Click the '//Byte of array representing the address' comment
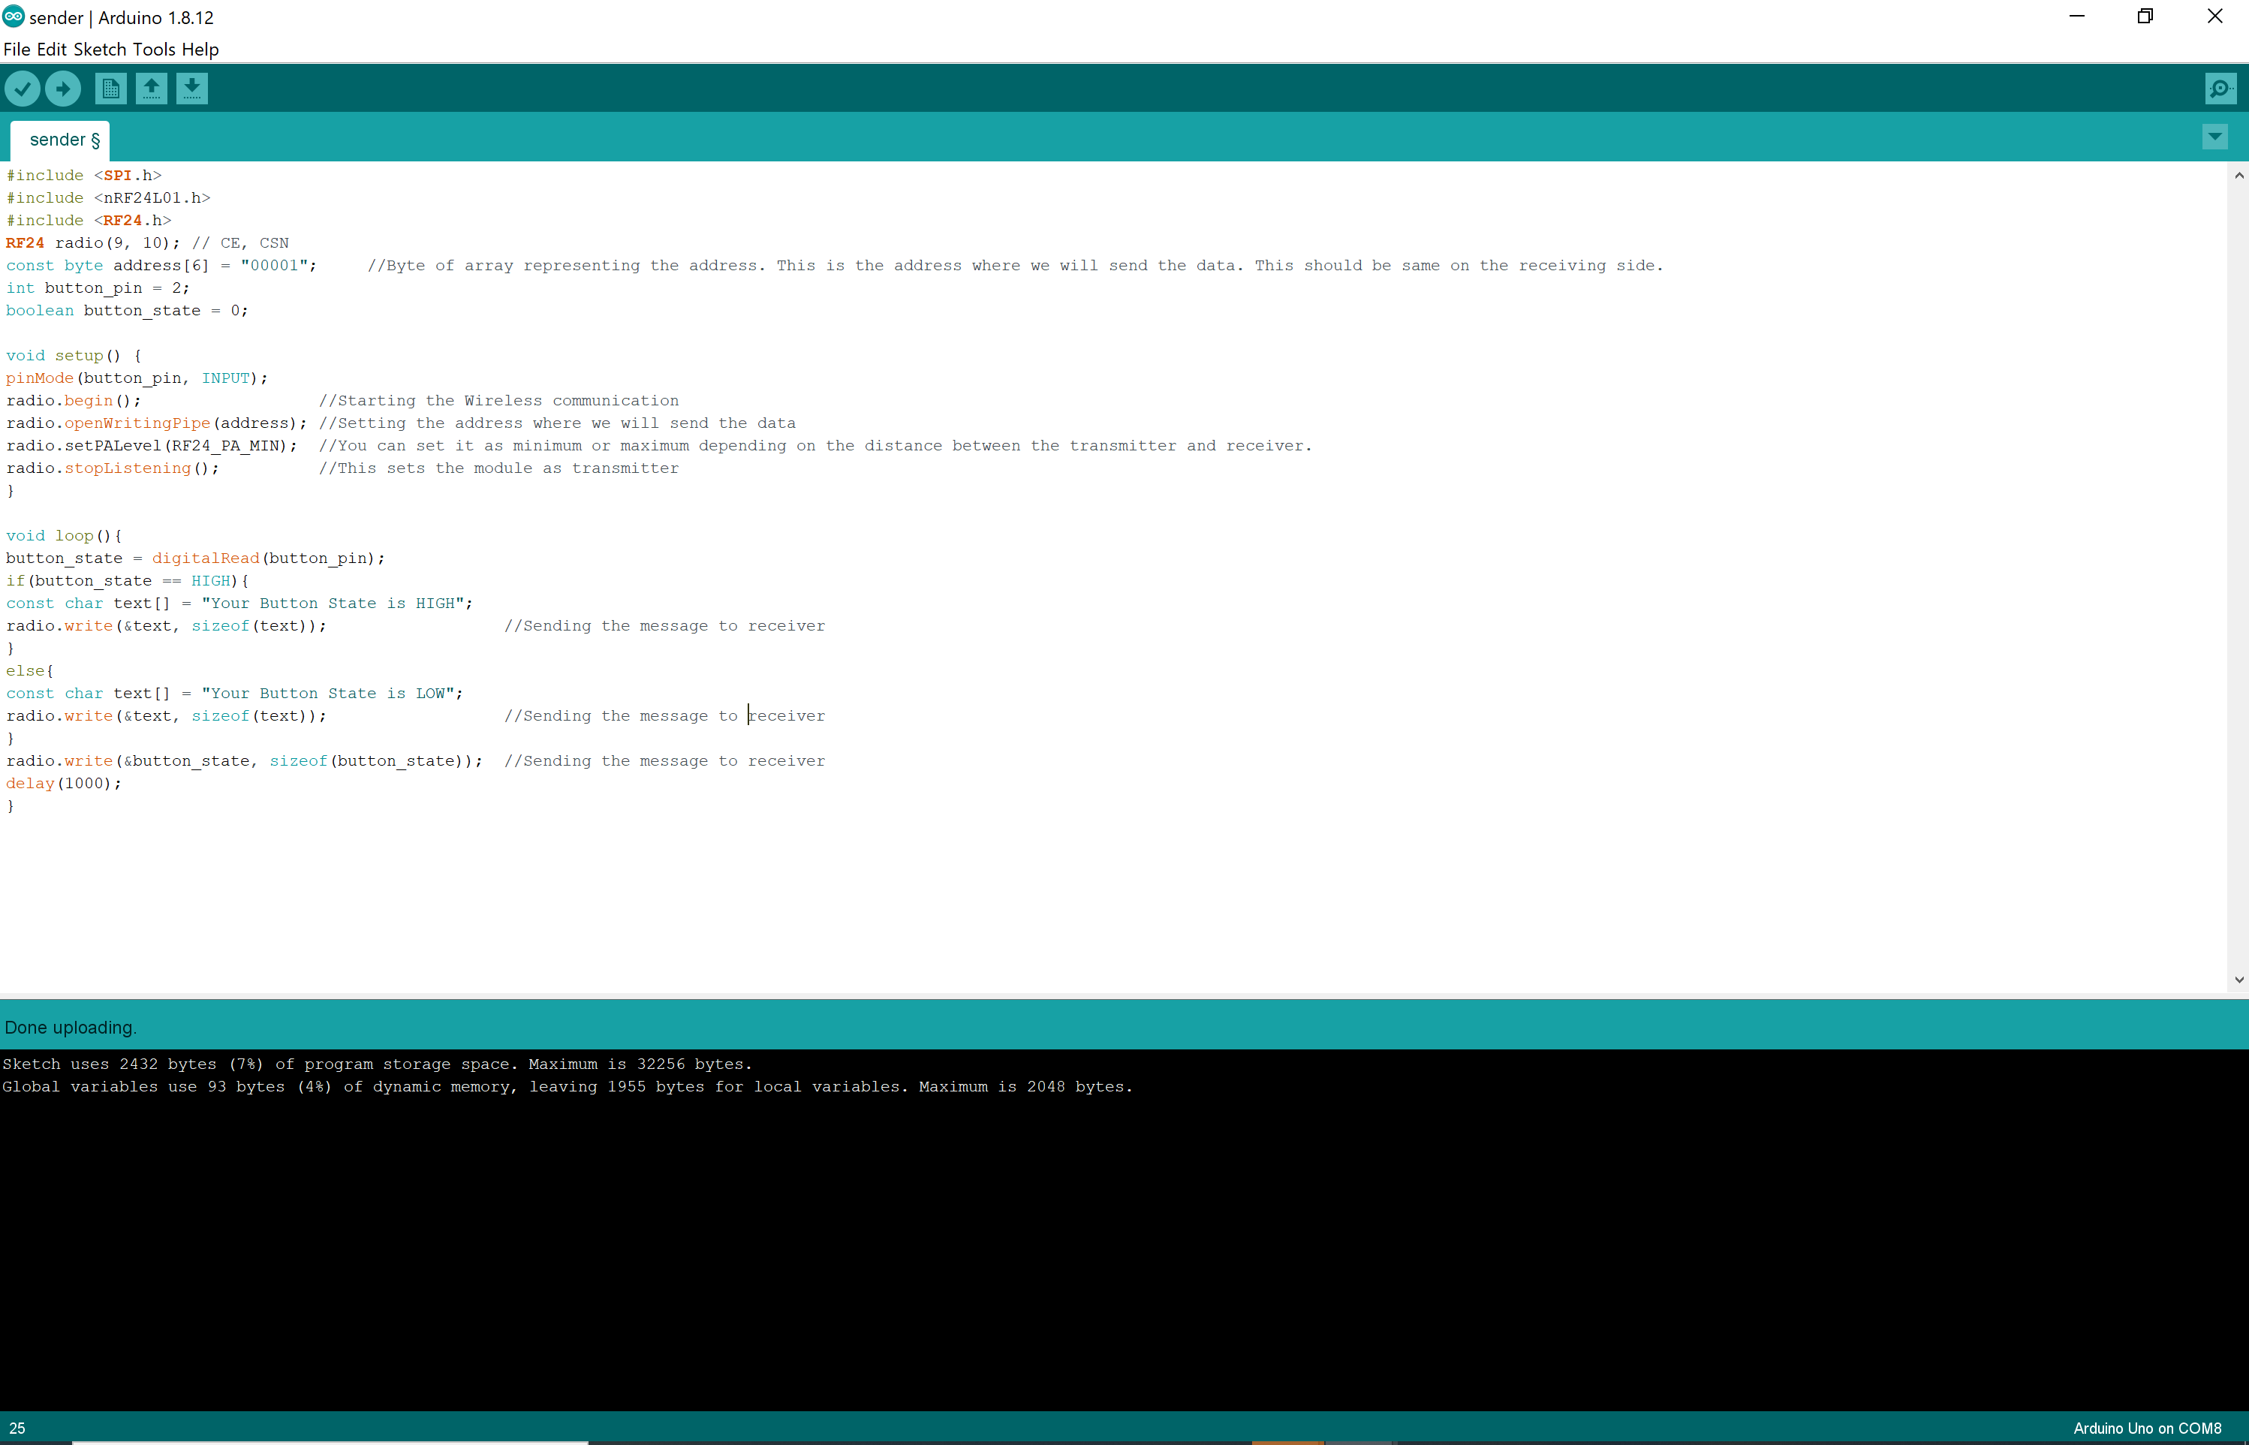This screenshot has height=1445, width=2249. 1015,266
